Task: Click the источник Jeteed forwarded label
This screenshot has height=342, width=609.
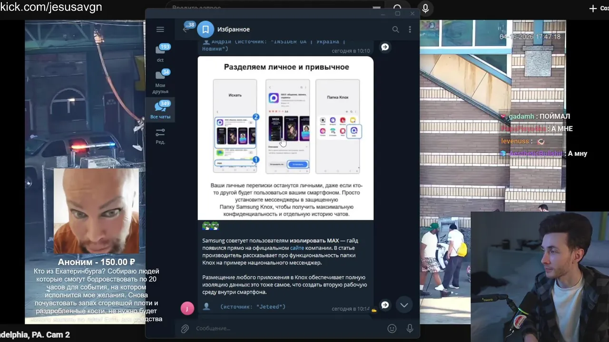Action: 253,307
